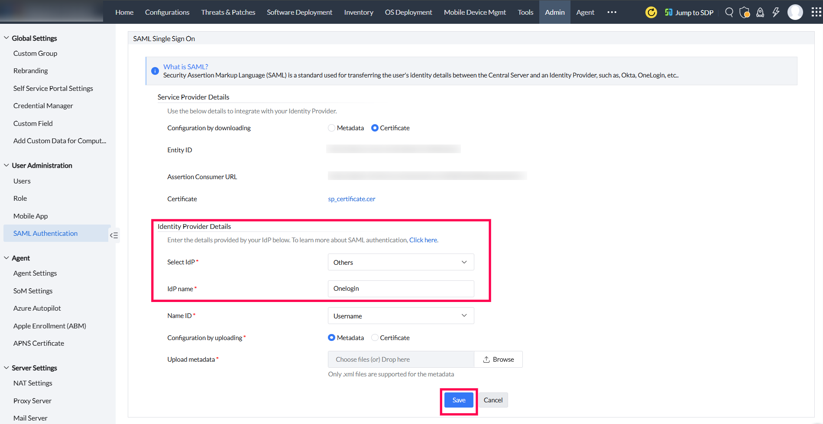This screenshot has height=424, width=823.
Task: Open Proxy Server settings
Action: pos(32,401)
